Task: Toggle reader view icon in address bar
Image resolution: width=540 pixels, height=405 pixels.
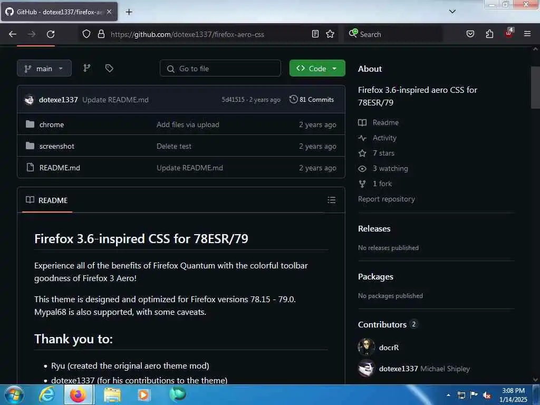Action: [x=315, y=34]
